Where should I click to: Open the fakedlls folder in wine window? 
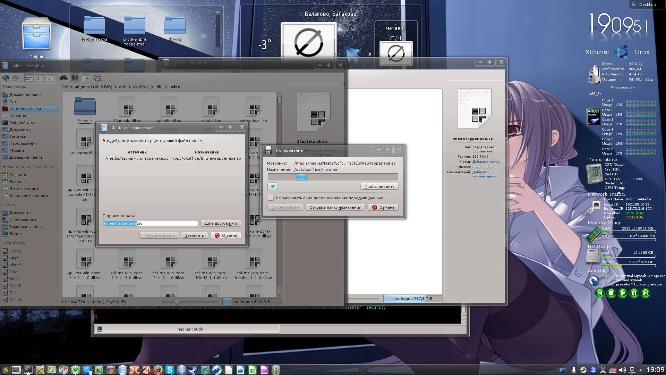[85, 110]
